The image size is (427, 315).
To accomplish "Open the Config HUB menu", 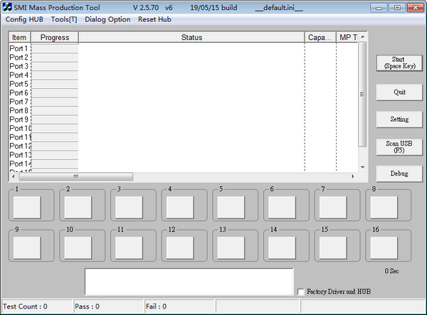I will pos(24,19).
